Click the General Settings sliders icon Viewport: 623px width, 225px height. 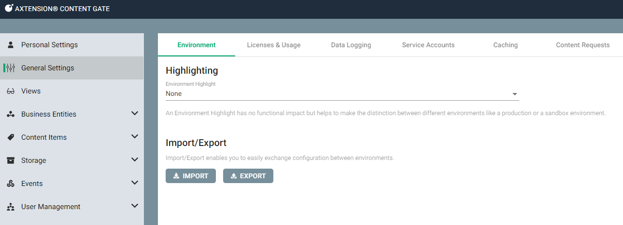(11, 68)
